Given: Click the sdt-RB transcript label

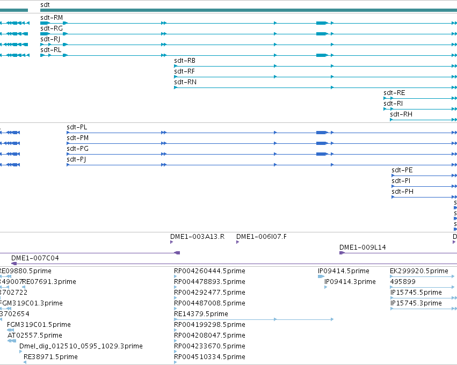Looking at the screenshot, I should click(x=185, y=61).
